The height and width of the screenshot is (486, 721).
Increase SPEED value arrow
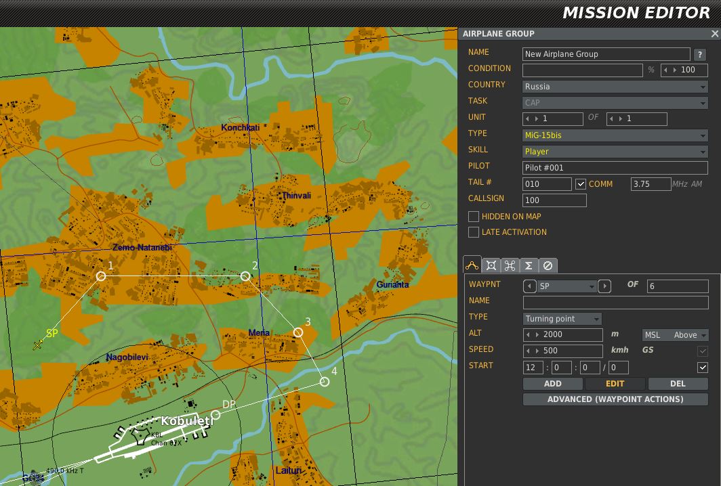pos(537,351)
